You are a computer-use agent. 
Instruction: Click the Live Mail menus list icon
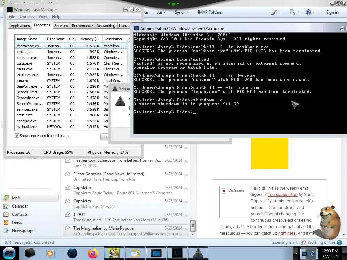292,12
